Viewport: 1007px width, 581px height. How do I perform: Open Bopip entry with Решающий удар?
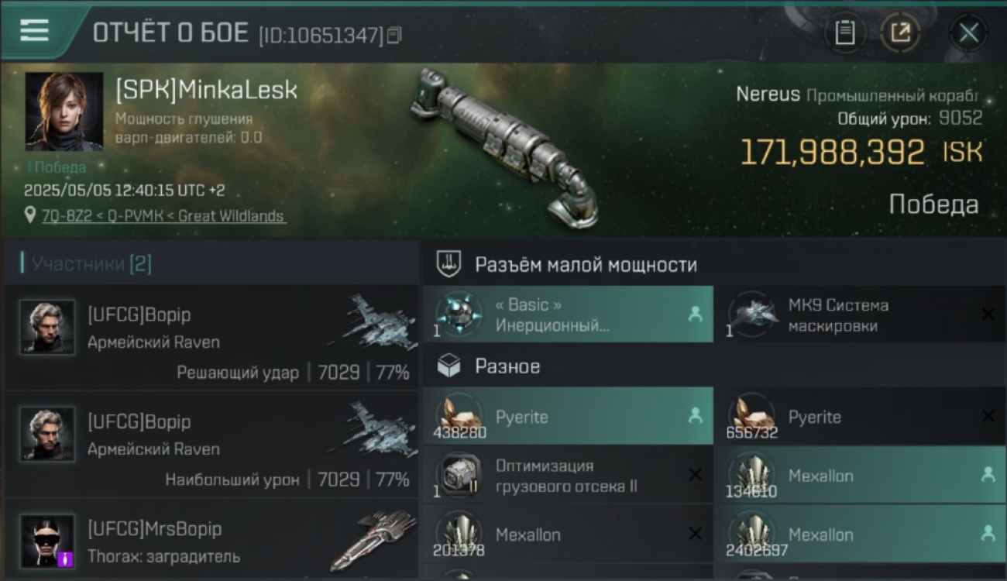coord(211,337)
